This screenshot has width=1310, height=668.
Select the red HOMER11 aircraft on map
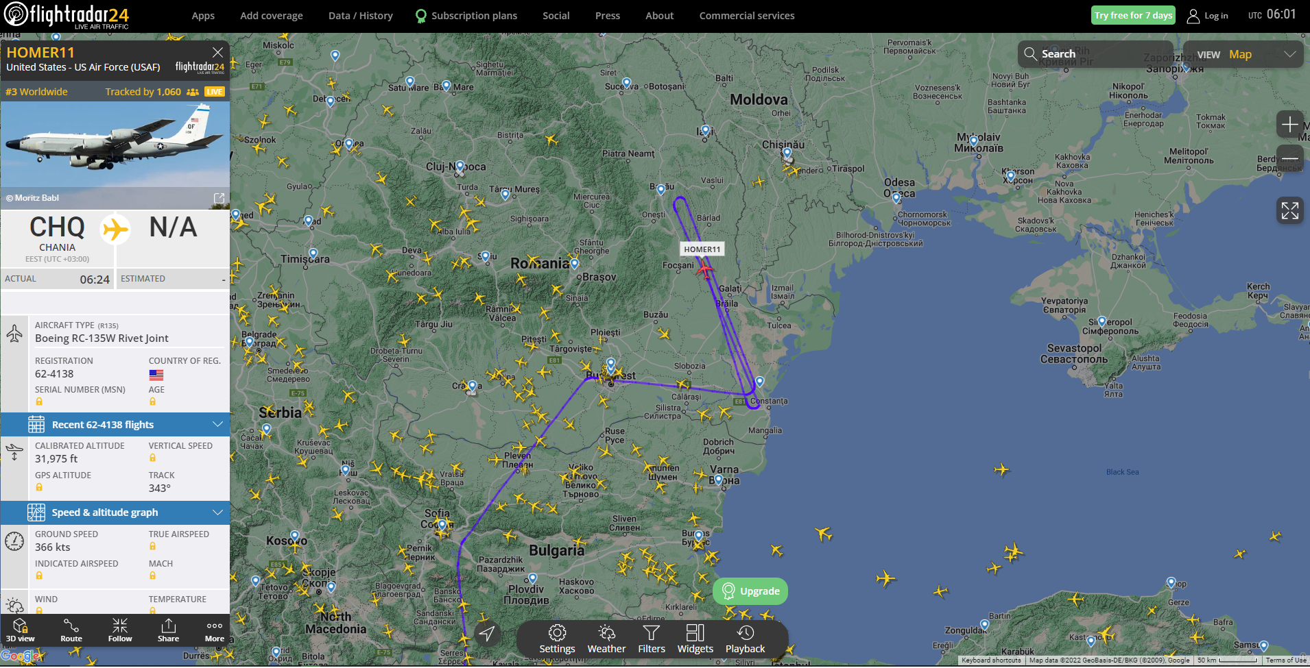click(704, 270)
